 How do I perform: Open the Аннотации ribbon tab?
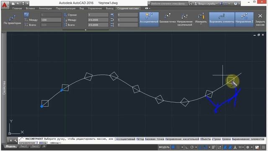(45, 8)
